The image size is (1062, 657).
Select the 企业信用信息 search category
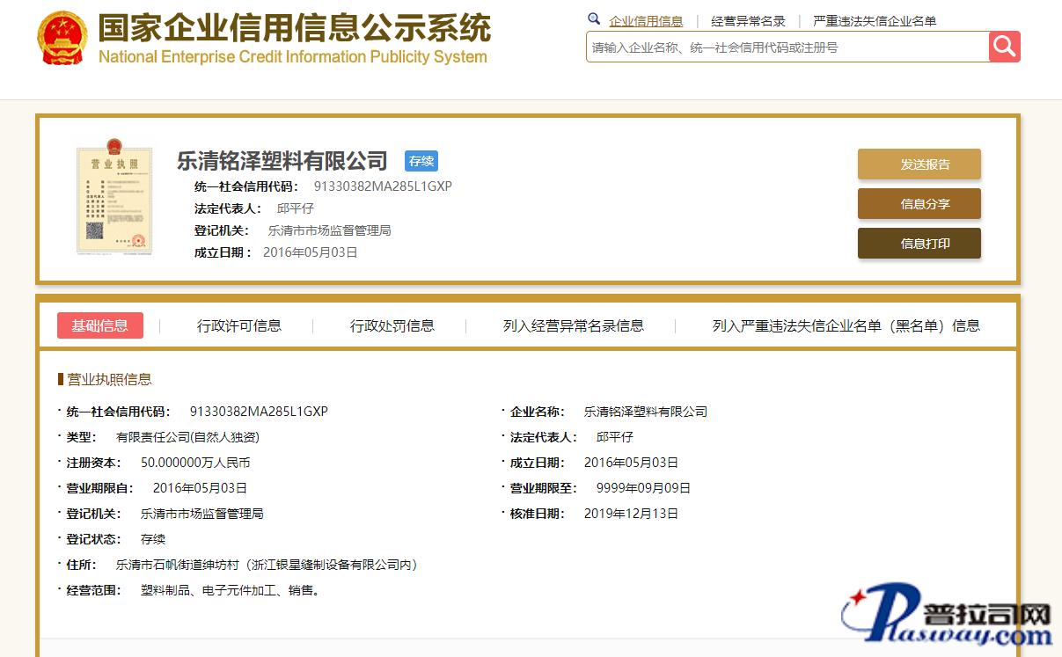646,21
